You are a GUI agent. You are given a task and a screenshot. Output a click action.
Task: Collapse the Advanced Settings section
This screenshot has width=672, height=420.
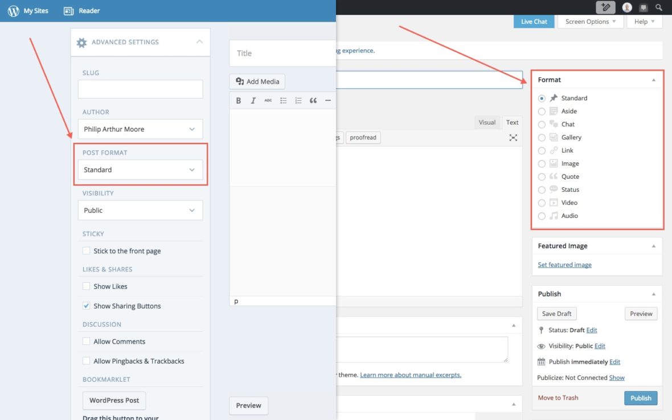[199, 42]
